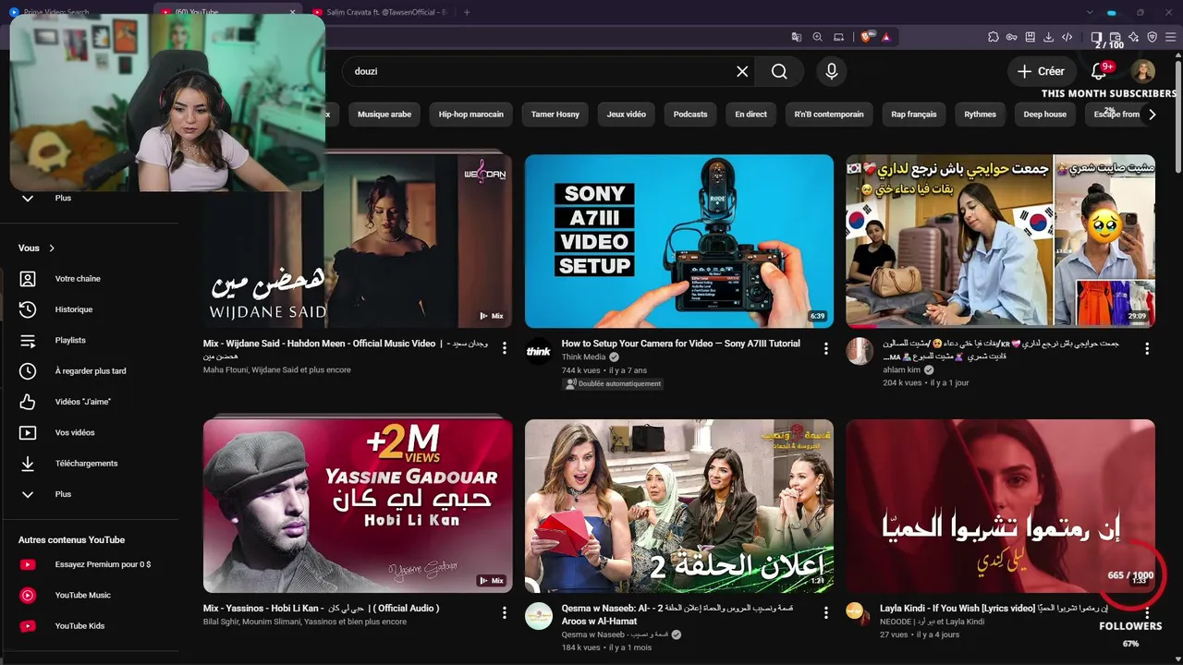Viewport: 1183px width, 665px height.
Task: Open the Brave VPN shield icon
Action: 1153,37
